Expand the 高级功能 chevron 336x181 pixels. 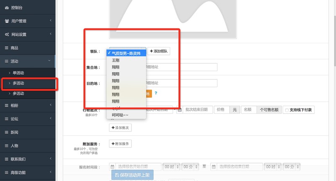(x=50, y=172)
